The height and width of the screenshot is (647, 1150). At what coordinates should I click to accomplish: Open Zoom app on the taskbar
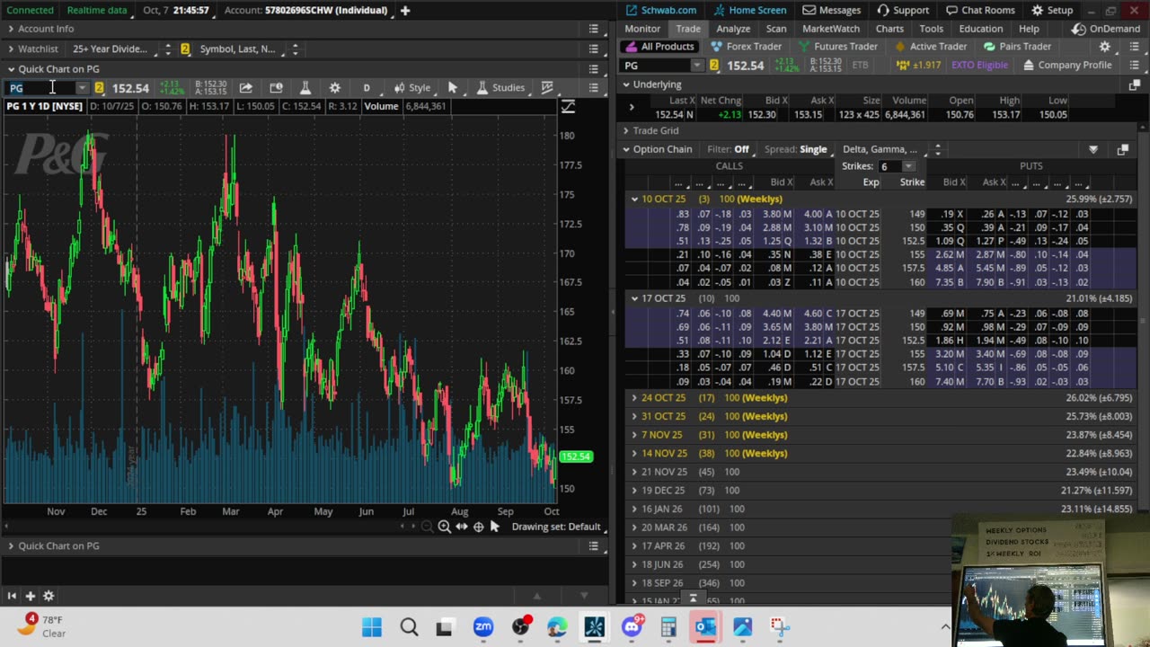coord(483,626)
